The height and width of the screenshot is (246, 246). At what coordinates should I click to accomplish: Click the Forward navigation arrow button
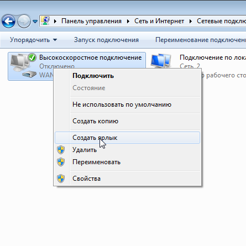(x=24, y=21)
